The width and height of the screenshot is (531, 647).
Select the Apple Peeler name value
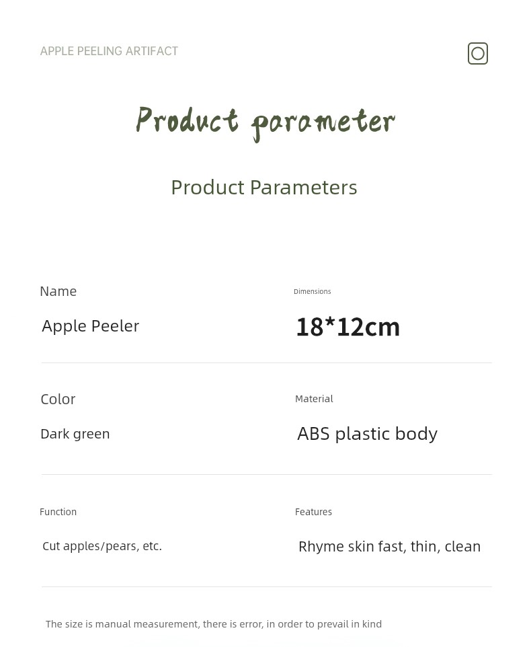point(91,326)
